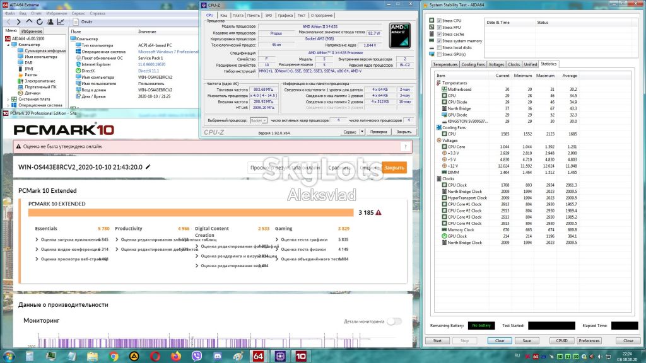Open Firefox from the taskbar
This screenshot has height=363, width=646.
coord(176,356)
